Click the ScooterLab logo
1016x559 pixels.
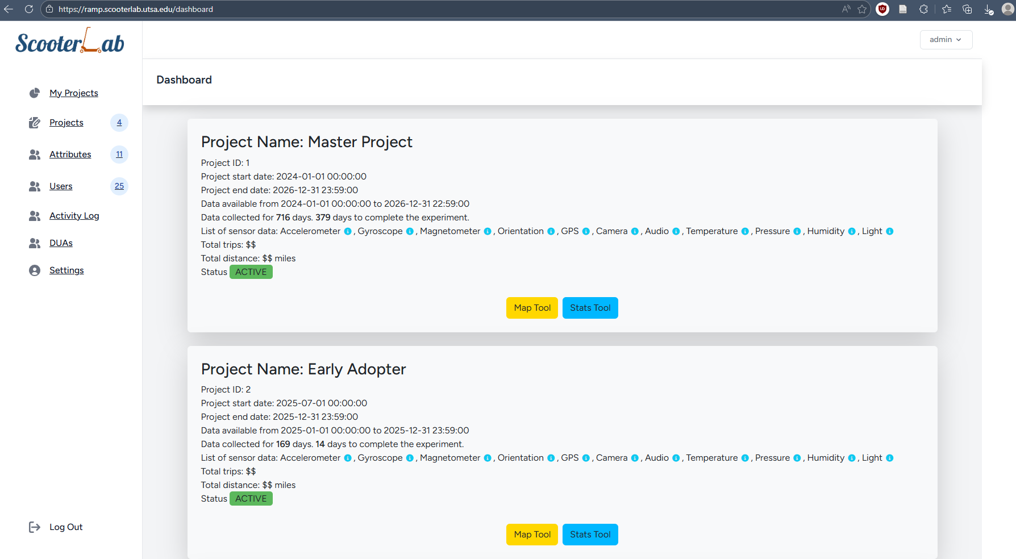click(70, 41)
